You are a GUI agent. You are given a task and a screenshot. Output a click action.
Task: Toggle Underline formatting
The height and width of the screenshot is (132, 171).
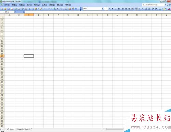119,9
